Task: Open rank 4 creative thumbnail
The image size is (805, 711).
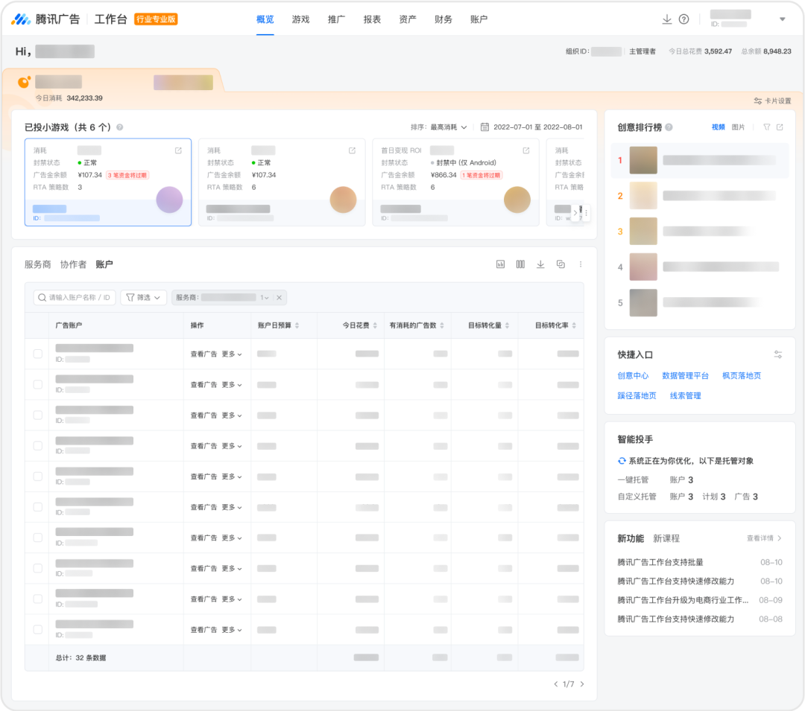Action: pos(643,267)
